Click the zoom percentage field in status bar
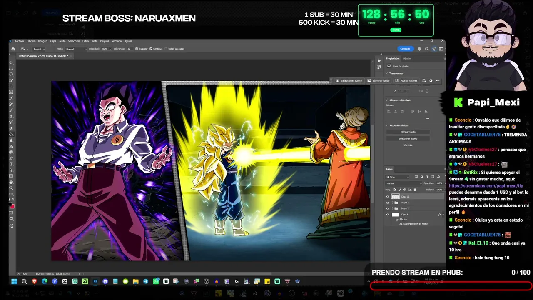The height and width of the screenshot is (300, 533). (22, 274)
